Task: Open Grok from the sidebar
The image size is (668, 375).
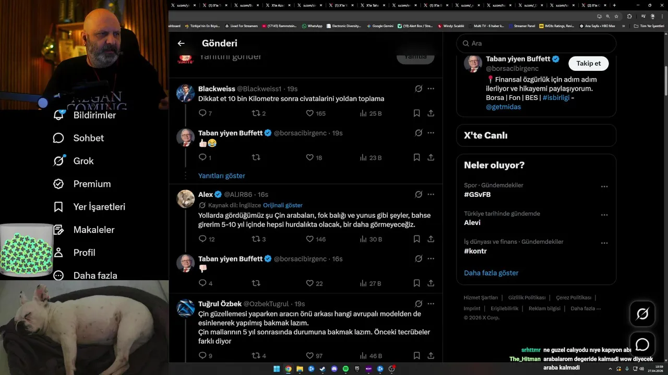Action: [x=74, y=161]
